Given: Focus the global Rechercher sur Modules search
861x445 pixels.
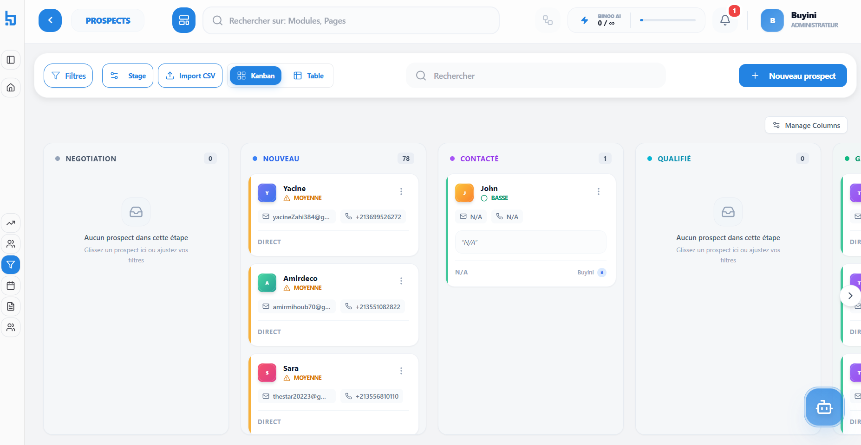Looking at the screenshot, I should coord(351,20).
